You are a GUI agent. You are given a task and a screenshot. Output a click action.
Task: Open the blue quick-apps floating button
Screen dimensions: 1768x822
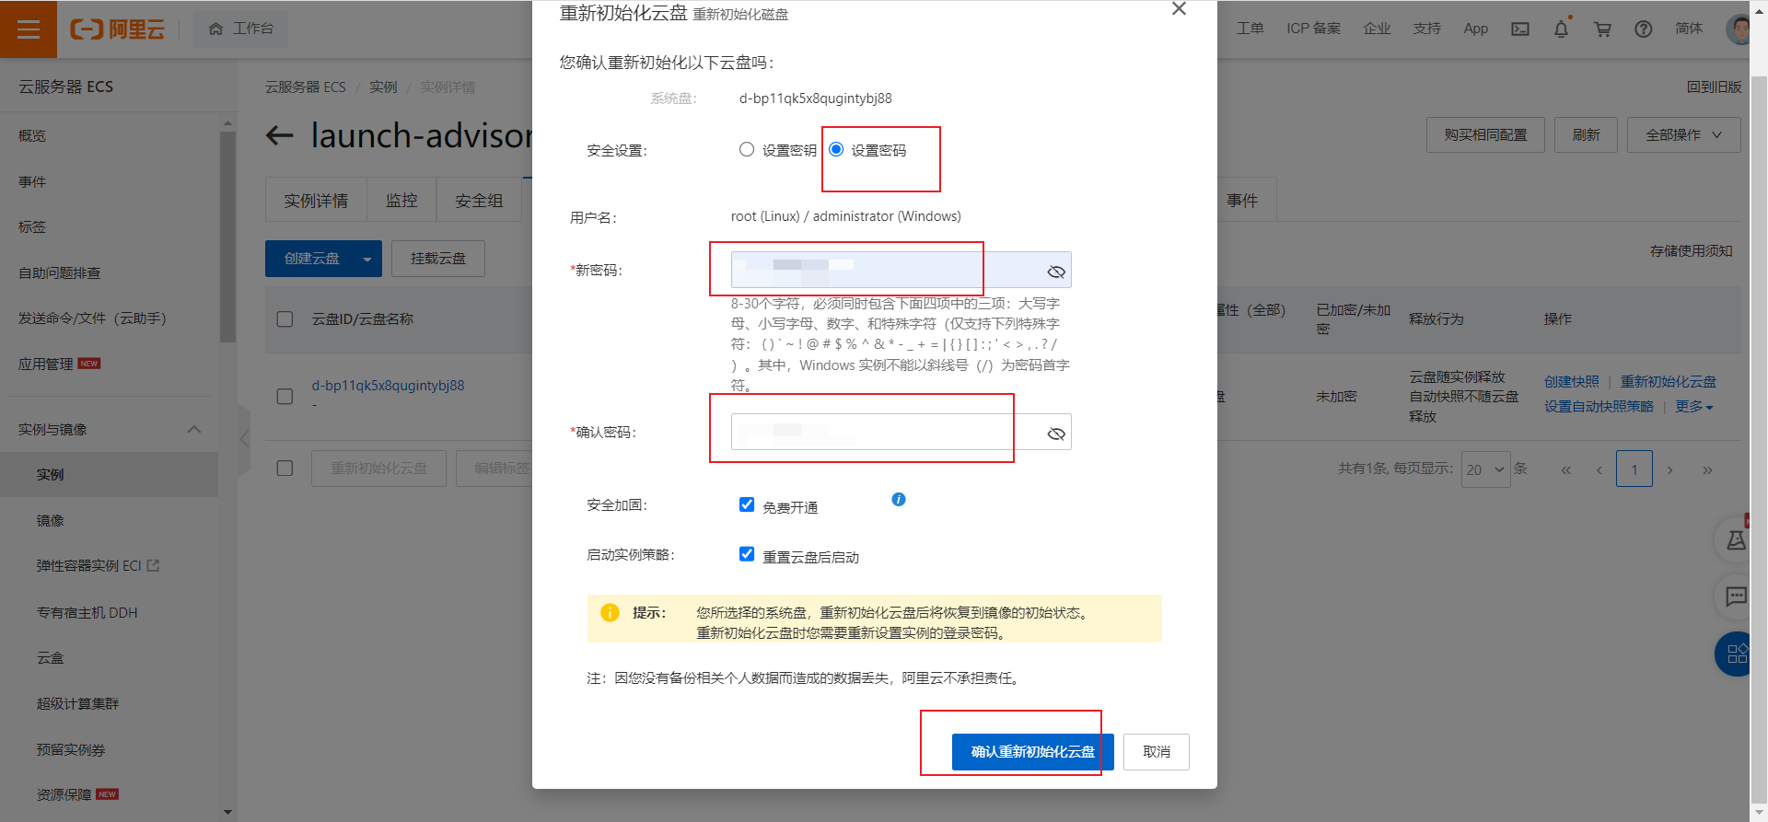(1736, 654)
